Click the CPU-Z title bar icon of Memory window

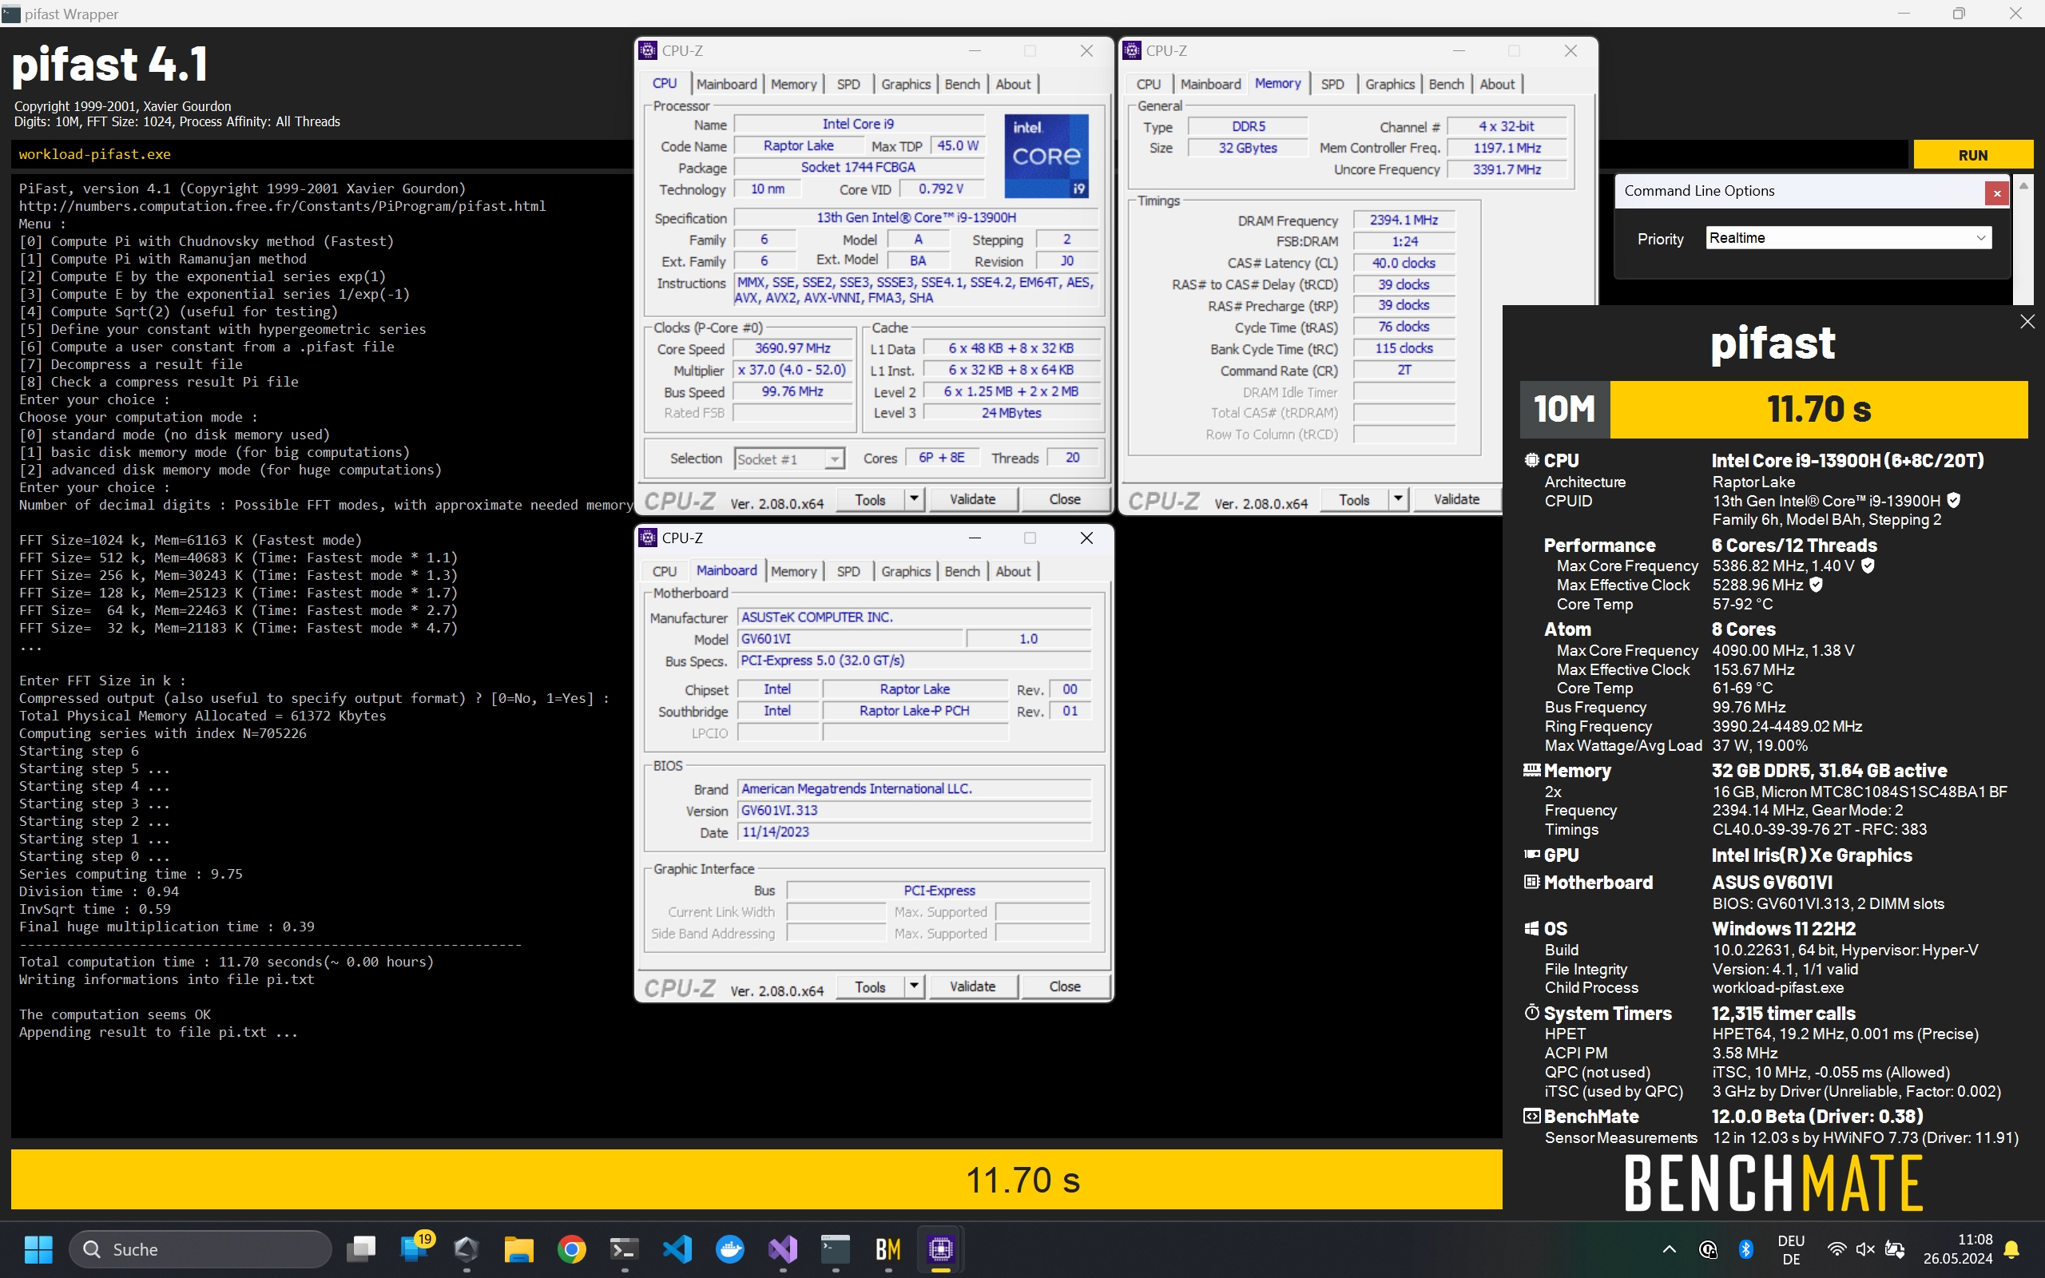pyautogui.click(x=1133, y=50)
